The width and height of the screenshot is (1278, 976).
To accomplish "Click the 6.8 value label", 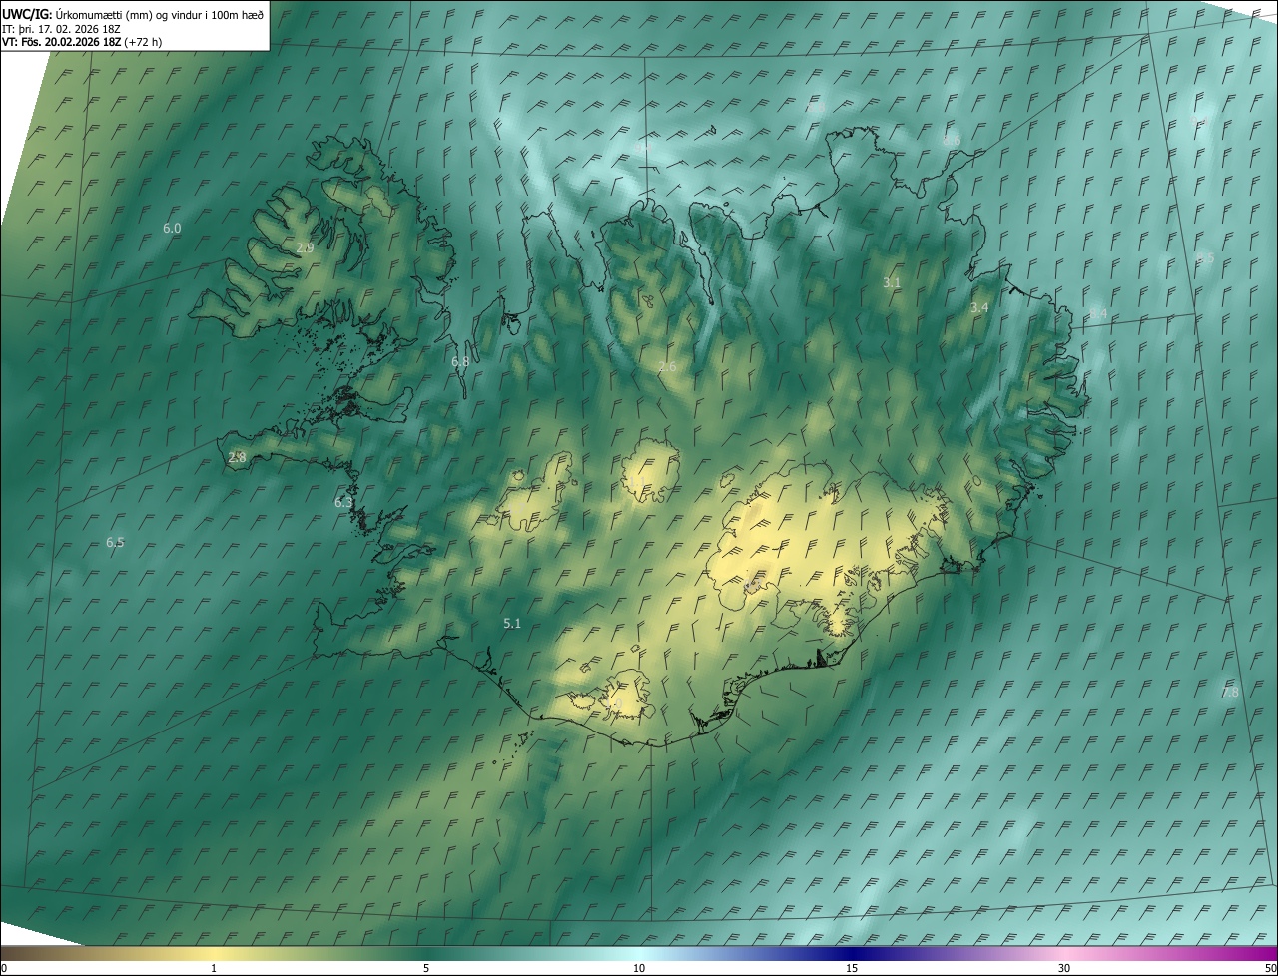I will coord(460,362).
